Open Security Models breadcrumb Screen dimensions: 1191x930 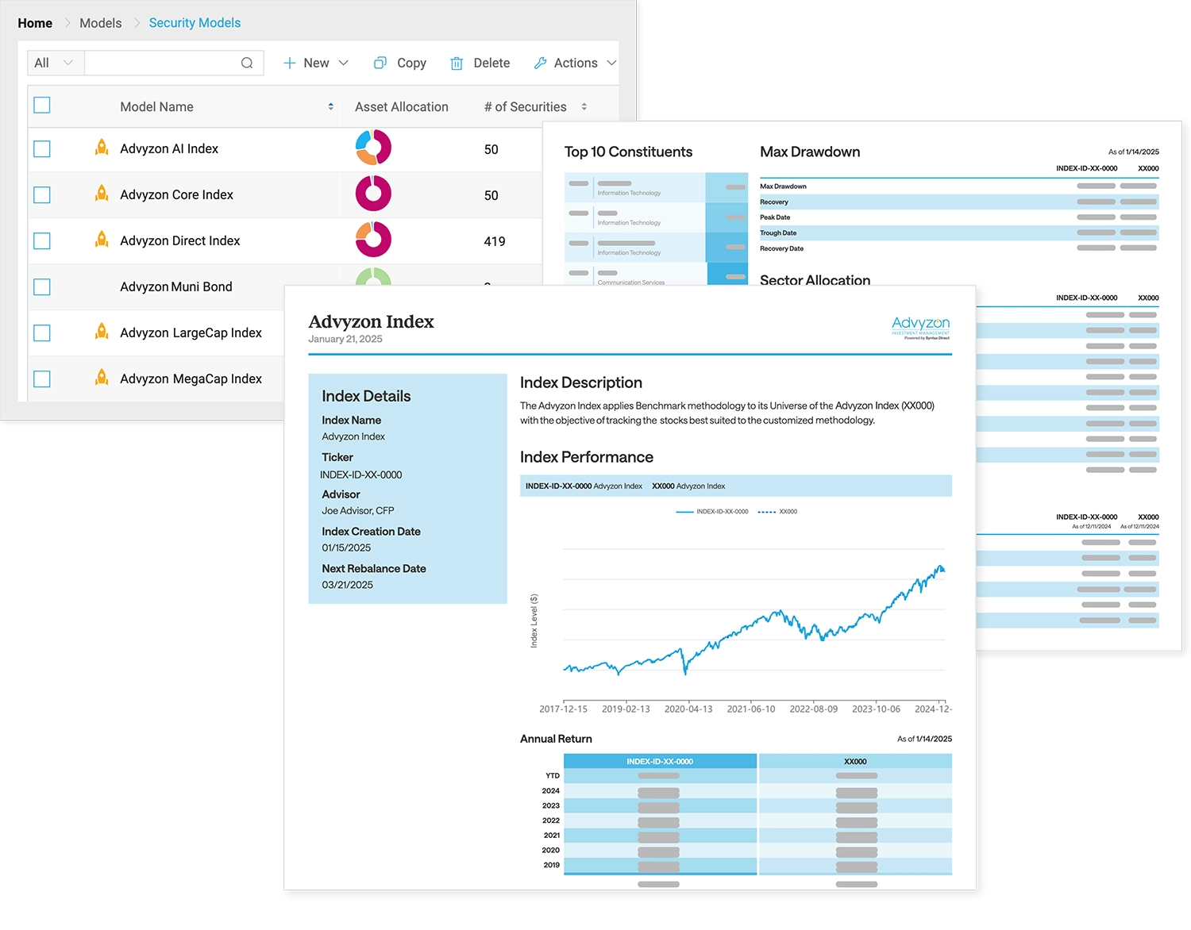(195, 23)
